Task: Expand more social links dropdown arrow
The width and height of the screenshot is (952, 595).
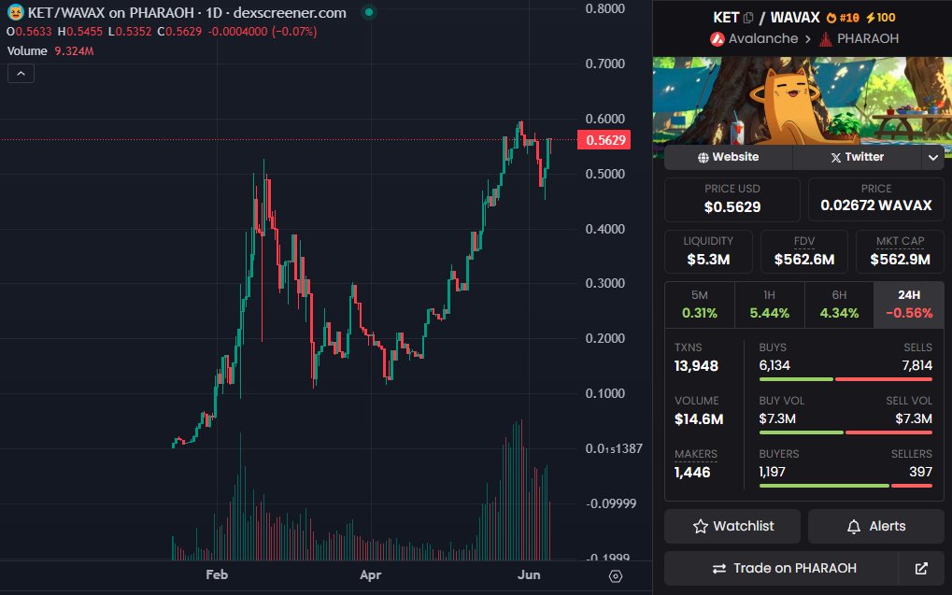Action: [x=932, y=158]
